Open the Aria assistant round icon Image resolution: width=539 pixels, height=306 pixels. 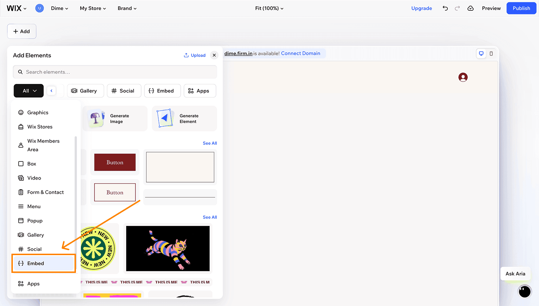coord(525,291)
